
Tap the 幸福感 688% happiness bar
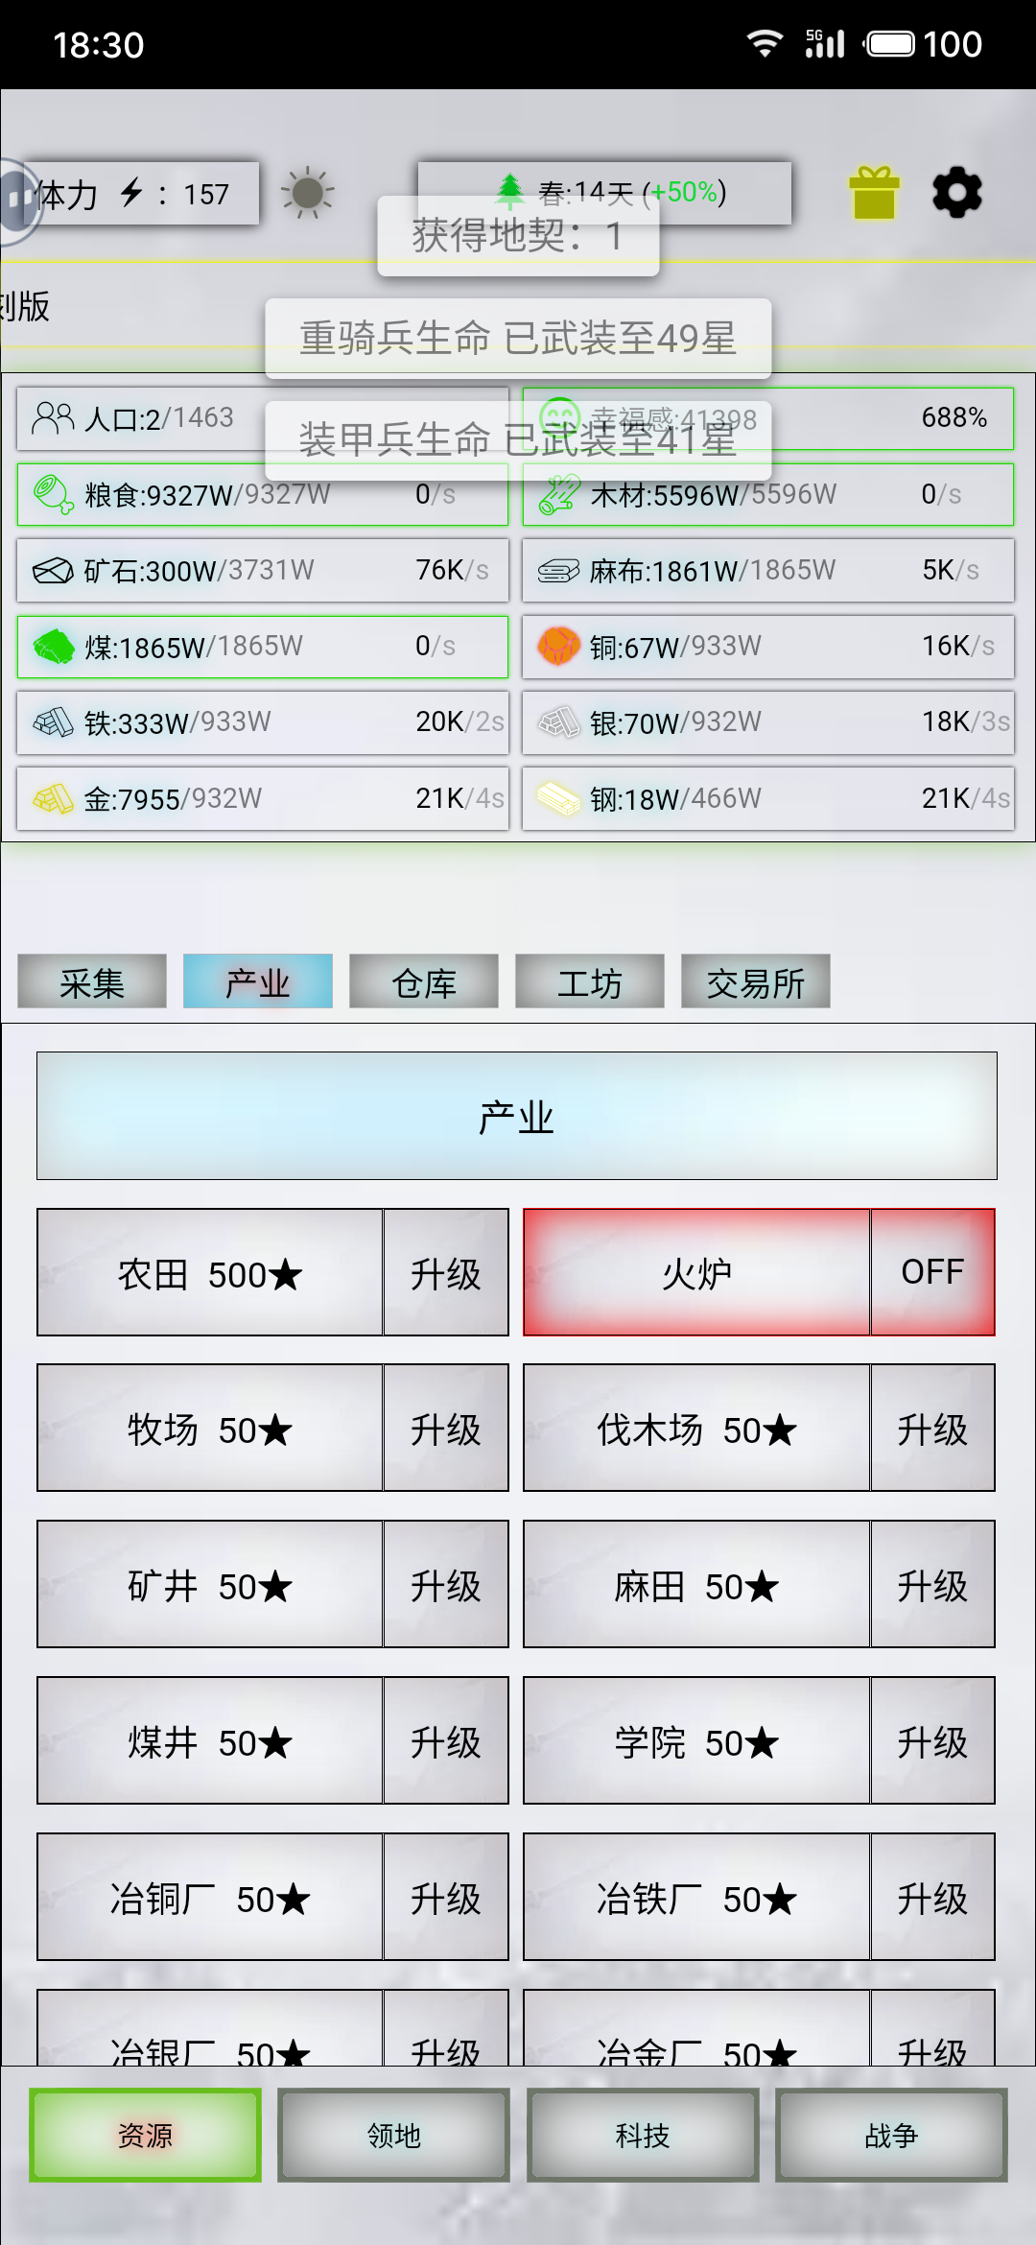(768, 418)
